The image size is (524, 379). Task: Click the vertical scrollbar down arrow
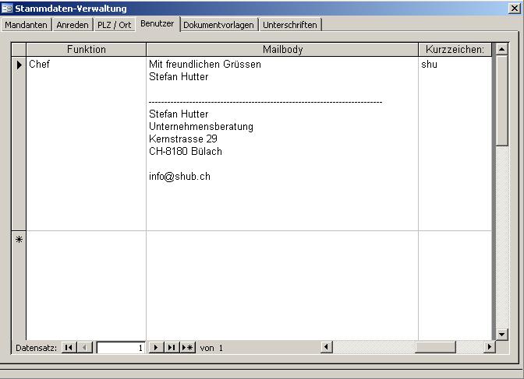[502, 335]
